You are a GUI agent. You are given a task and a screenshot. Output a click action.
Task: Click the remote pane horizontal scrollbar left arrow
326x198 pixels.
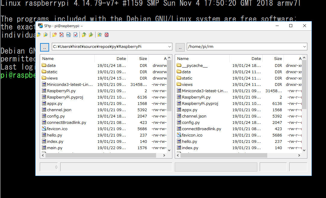[178, 156]
